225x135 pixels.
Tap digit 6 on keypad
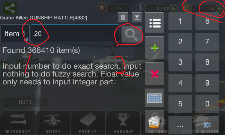(x=207, y=21)
